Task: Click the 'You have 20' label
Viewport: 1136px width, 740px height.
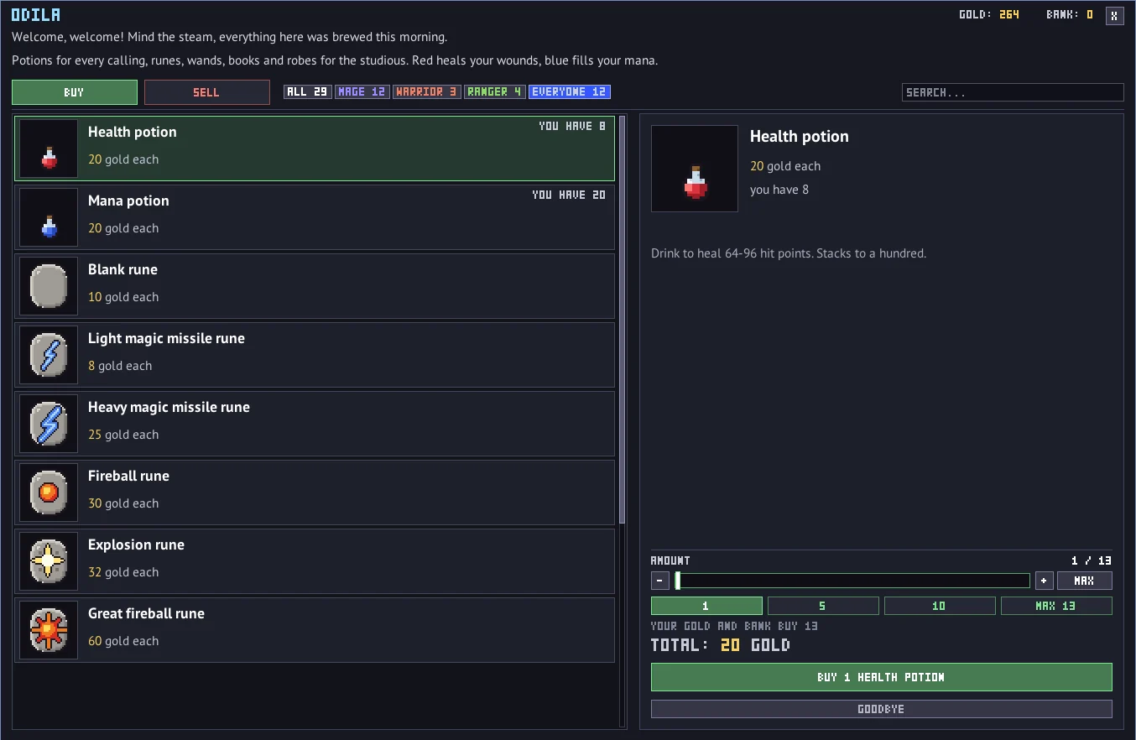Action: point(569,195)
